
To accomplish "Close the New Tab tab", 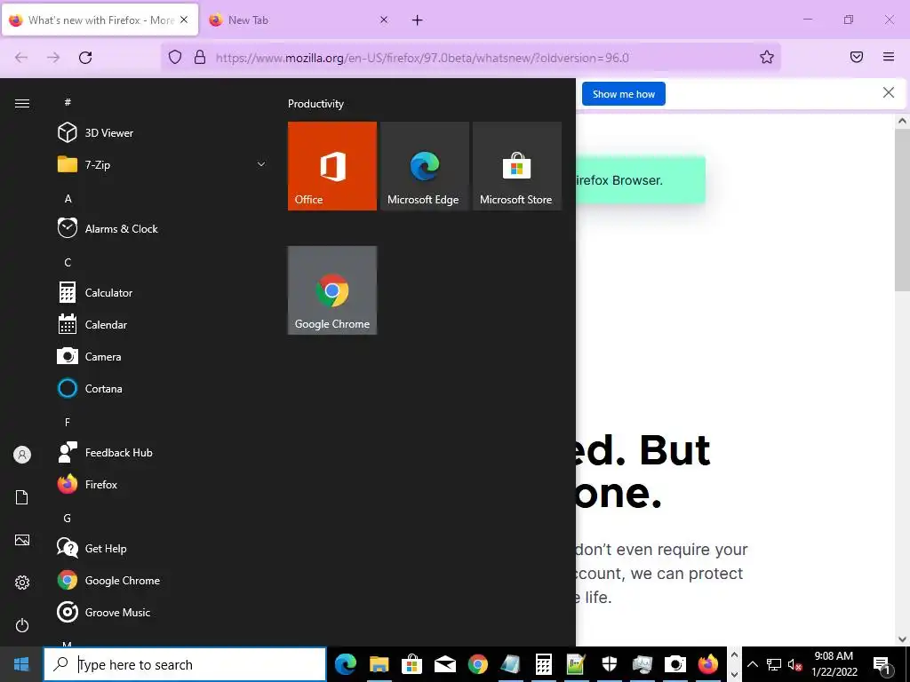I will (x=384, y=20).
